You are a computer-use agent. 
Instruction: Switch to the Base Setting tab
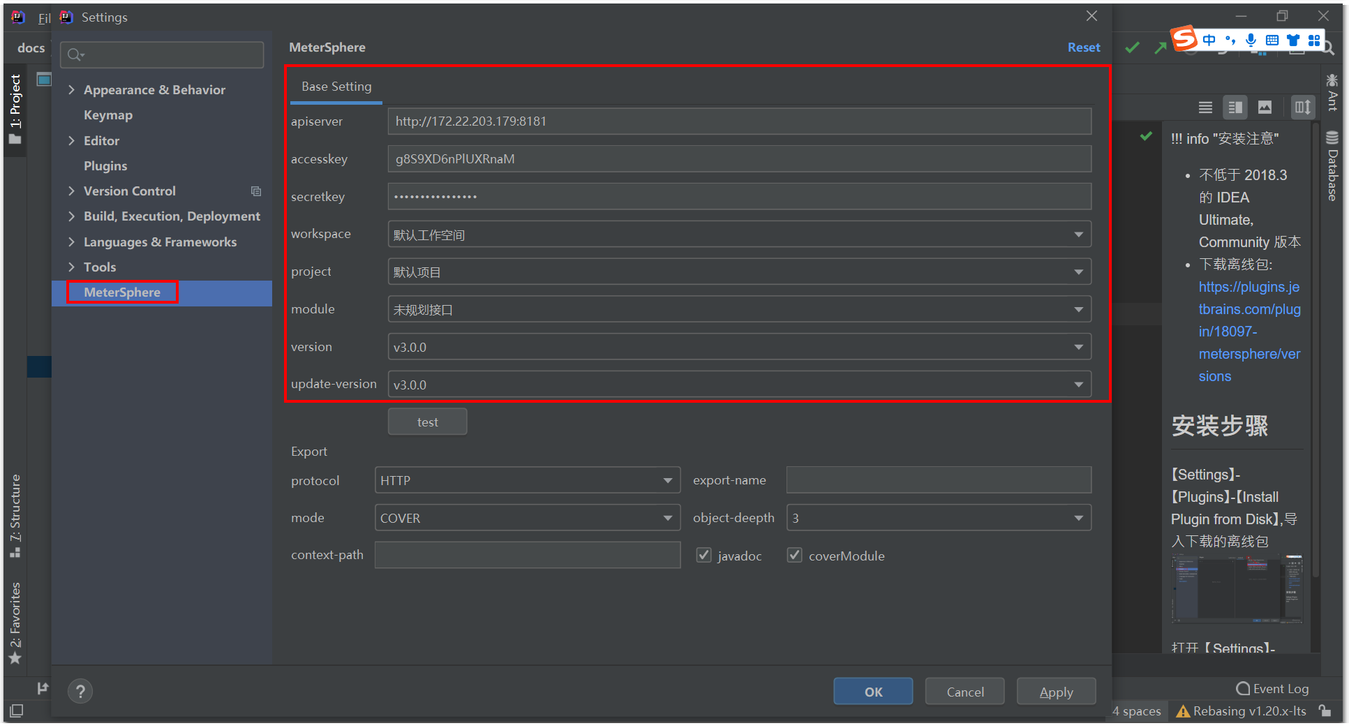coord(336,87)
